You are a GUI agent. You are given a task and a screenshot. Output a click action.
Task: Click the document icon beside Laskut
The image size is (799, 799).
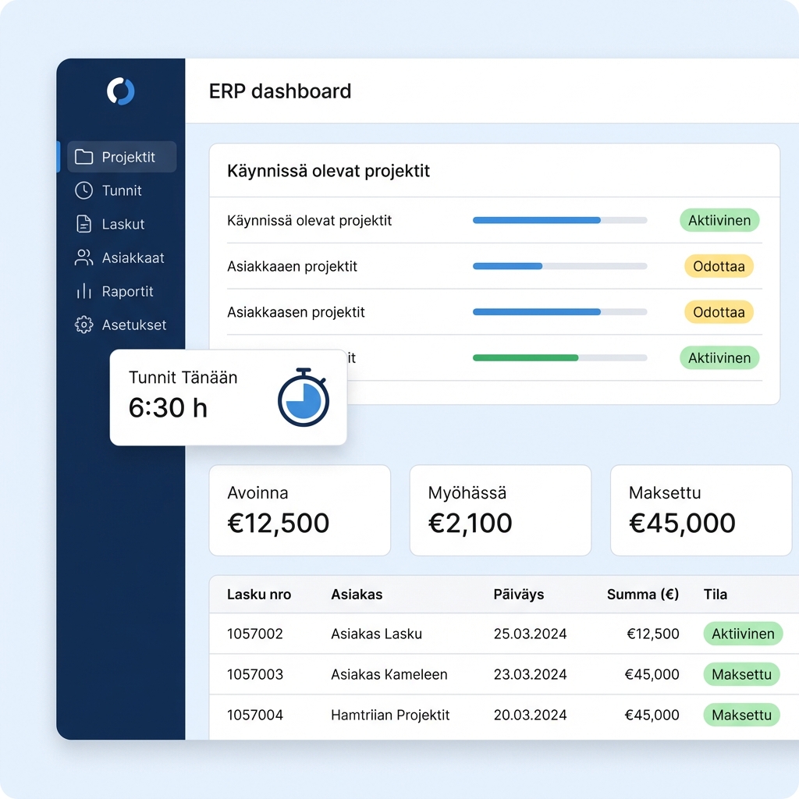[83, 224]
